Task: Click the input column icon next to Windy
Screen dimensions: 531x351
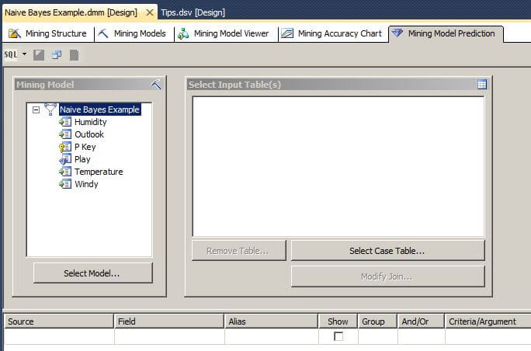Action: (65, 184)
